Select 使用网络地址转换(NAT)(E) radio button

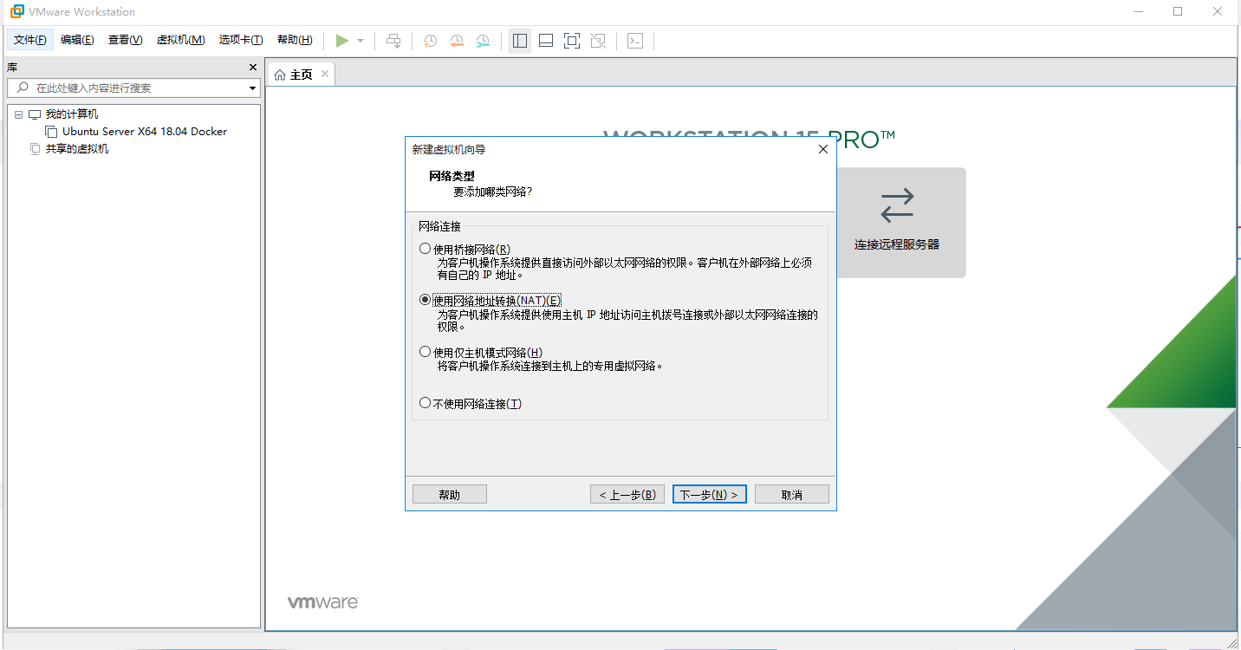425,300
